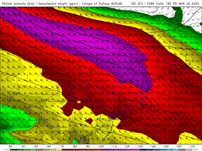Click the color scale label '60'
The height and width of the screenshot is (151, 202).
[x=49, y=146]
